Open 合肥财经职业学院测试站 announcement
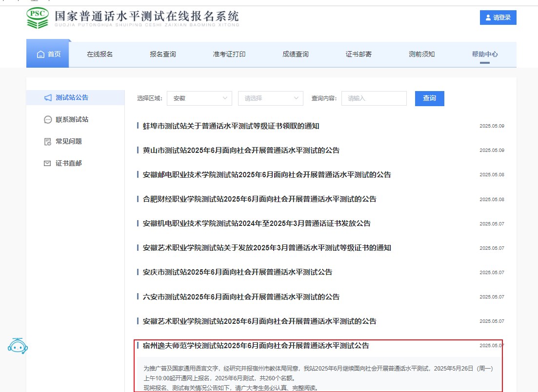The height and width of the screenshot is (392, 538). [x=260, y=199]
